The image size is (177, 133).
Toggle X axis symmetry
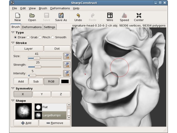tap(23, 94)
